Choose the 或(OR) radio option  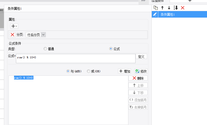(89, 71)
